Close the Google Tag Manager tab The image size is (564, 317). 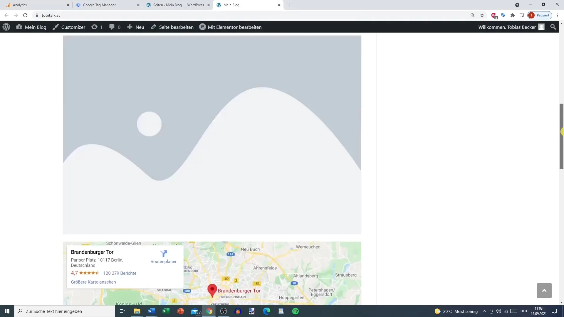tap(138, 5)
